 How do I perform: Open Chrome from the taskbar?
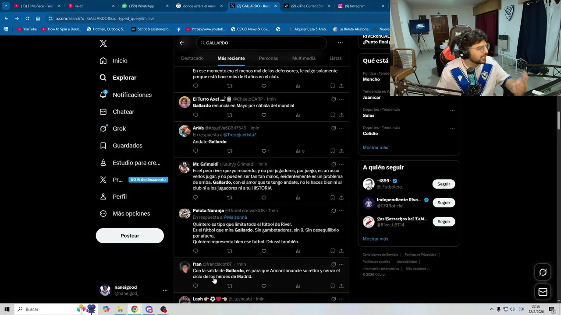(x=135, y=309)
